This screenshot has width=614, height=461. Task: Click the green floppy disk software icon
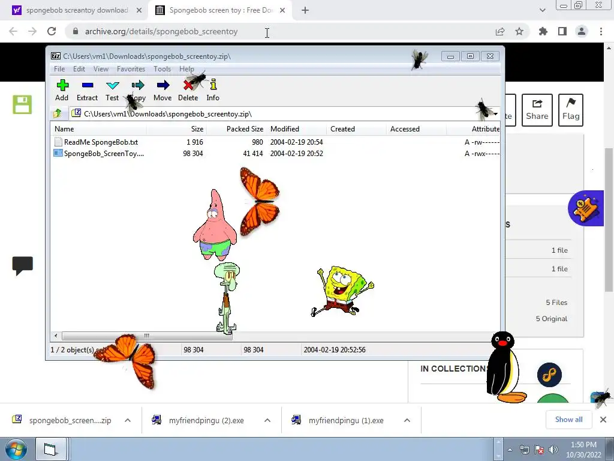(22, 104)
